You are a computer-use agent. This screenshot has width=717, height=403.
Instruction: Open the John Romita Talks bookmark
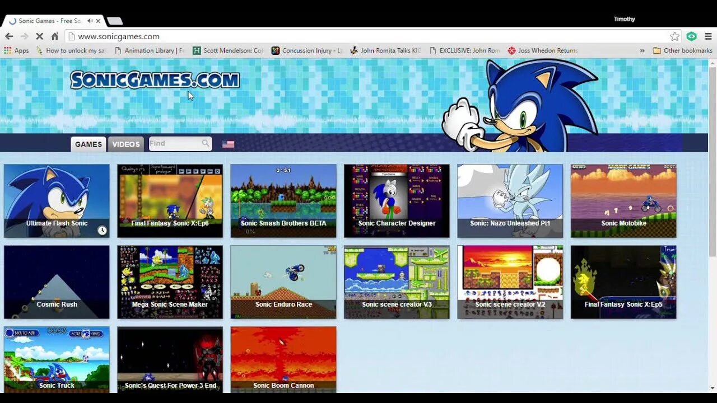[x=385, y=50]
